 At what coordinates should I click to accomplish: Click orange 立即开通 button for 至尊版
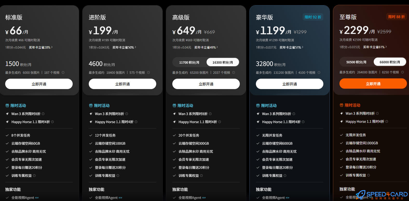coord(373,84)
